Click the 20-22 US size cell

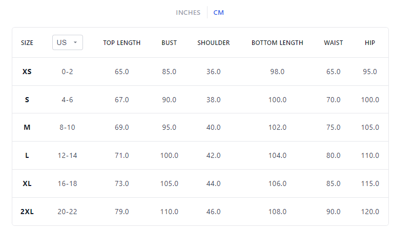[68, 212]
